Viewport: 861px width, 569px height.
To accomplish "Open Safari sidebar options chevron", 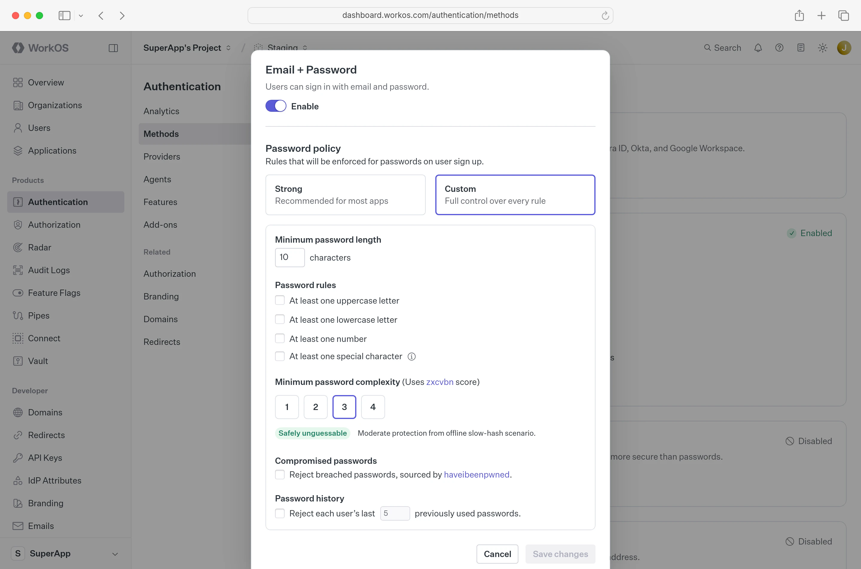I will point(81,16).
